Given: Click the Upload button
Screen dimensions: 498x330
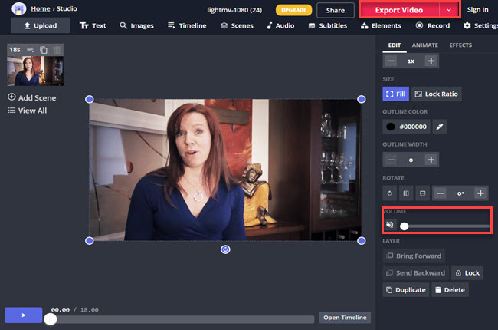Looking at the screenshot, I should 41,25.
